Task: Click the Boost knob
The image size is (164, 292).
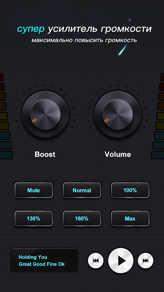Action: (45, 114)
